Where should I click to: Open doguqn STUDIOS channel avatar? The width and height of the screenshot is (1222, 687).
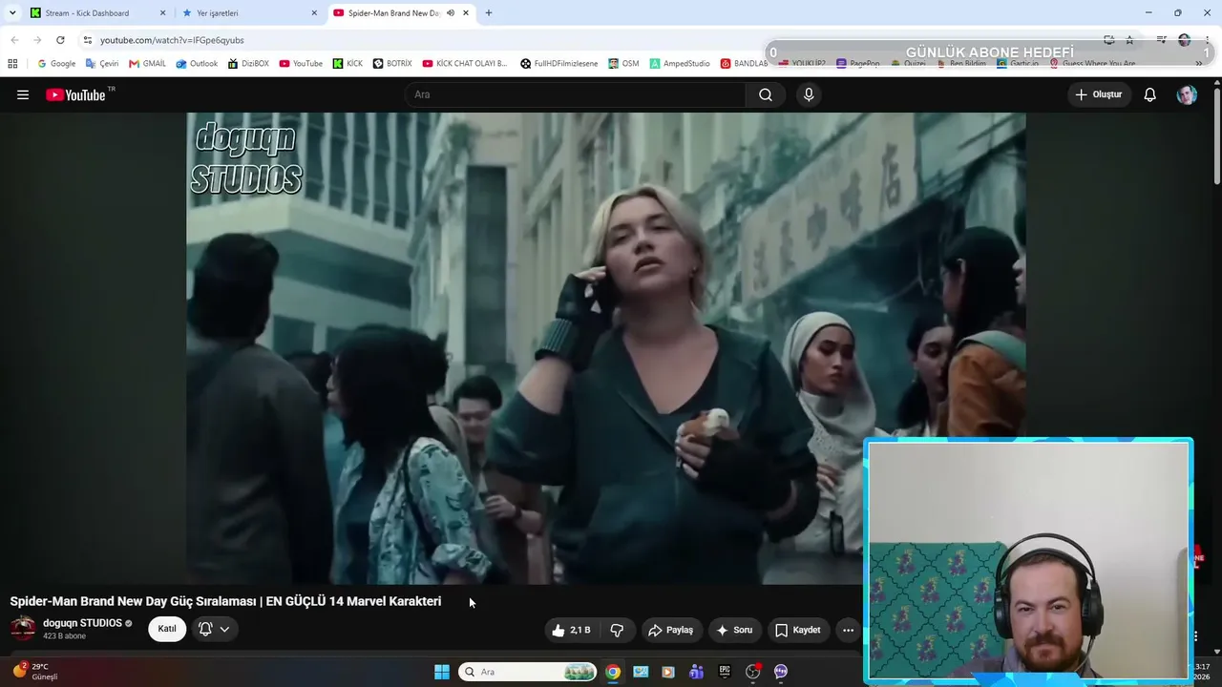point(23,628)
